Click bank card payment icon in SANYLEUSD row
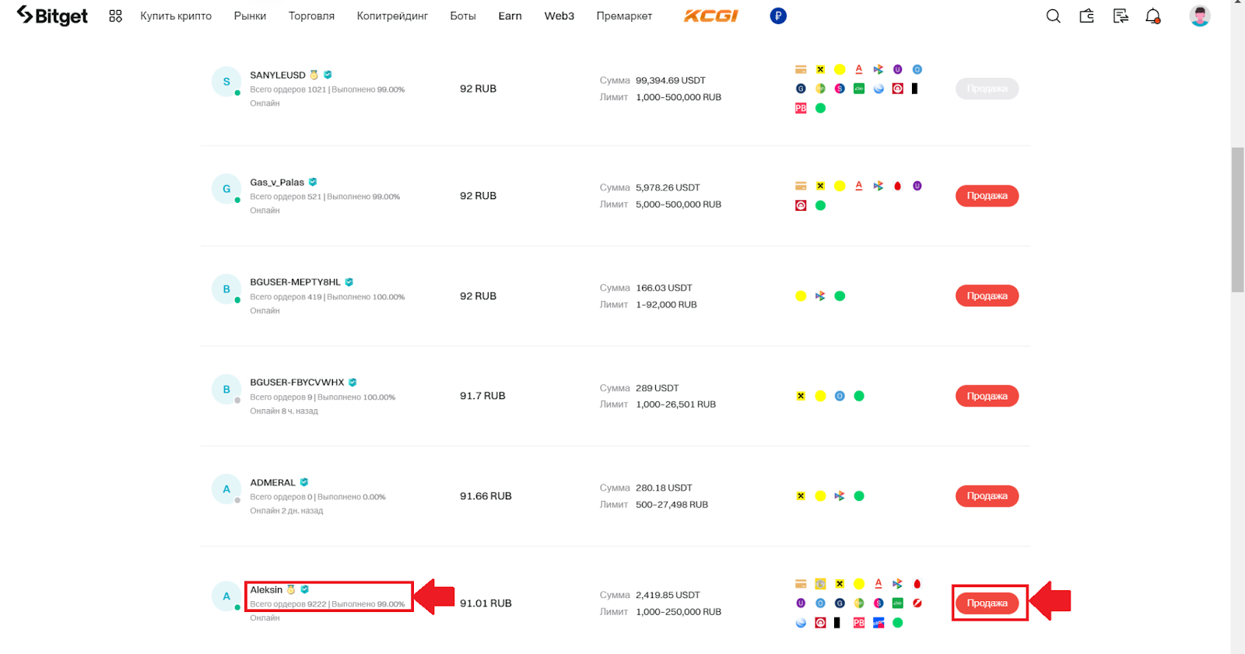Screen dimensions: 1245x654 point(801,69)
